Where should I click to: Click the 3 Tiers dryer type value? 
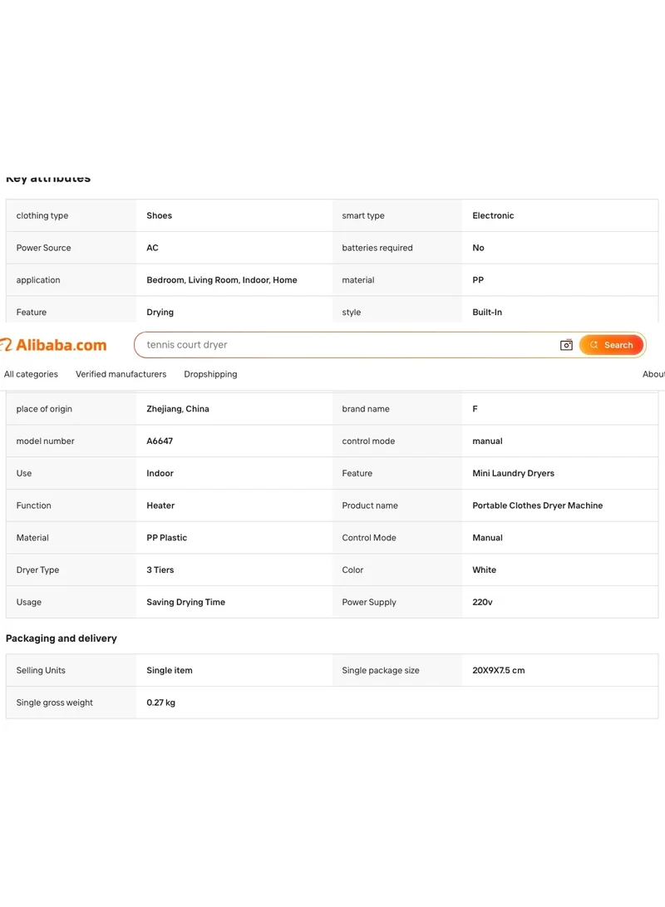160,569
